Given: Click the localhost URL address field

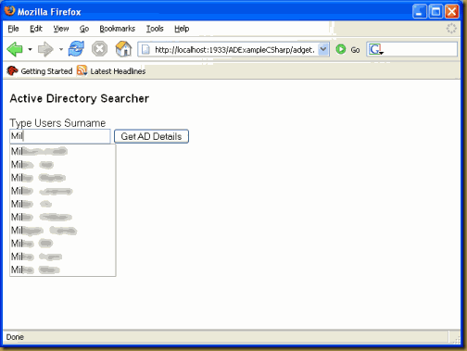Looking at the screenshot, I should click(234, 50).
